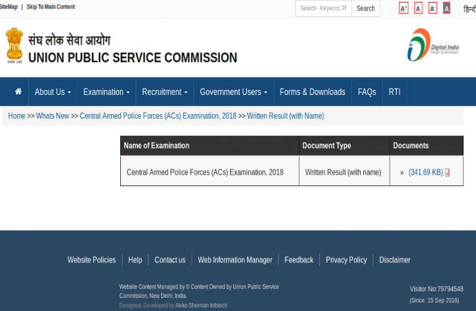Open Contact us footer link
This screenshot has height=311, width=476.
(170, 260)
